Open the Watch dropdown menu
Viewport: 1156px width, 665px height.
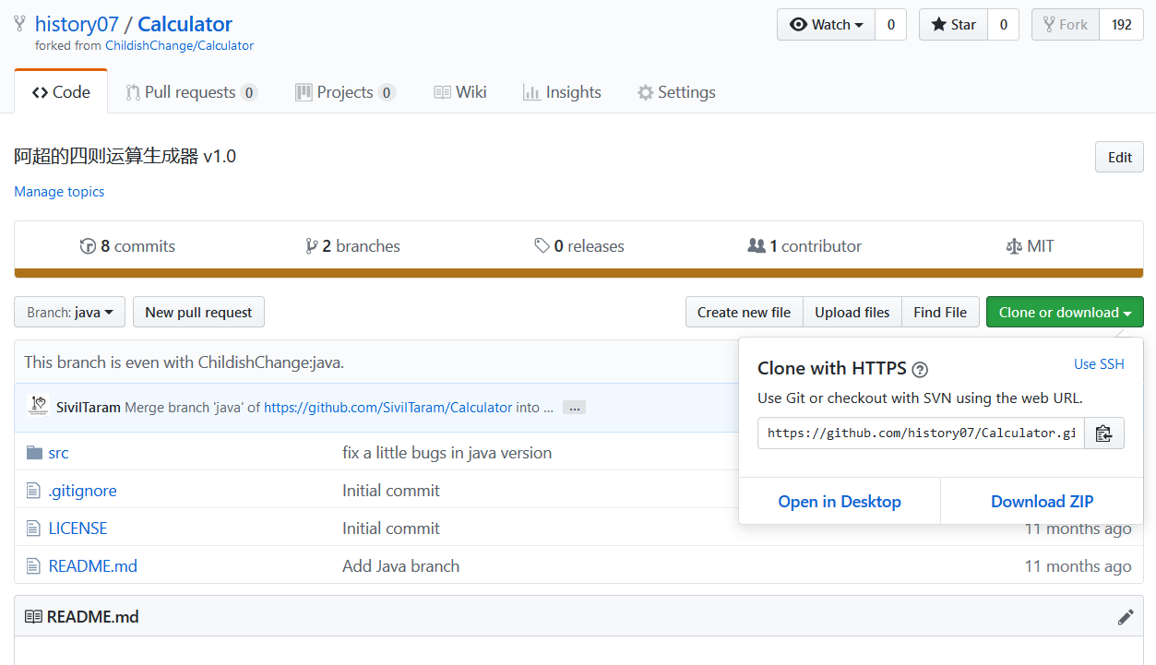pyautogui.click(x=826, y=25)
